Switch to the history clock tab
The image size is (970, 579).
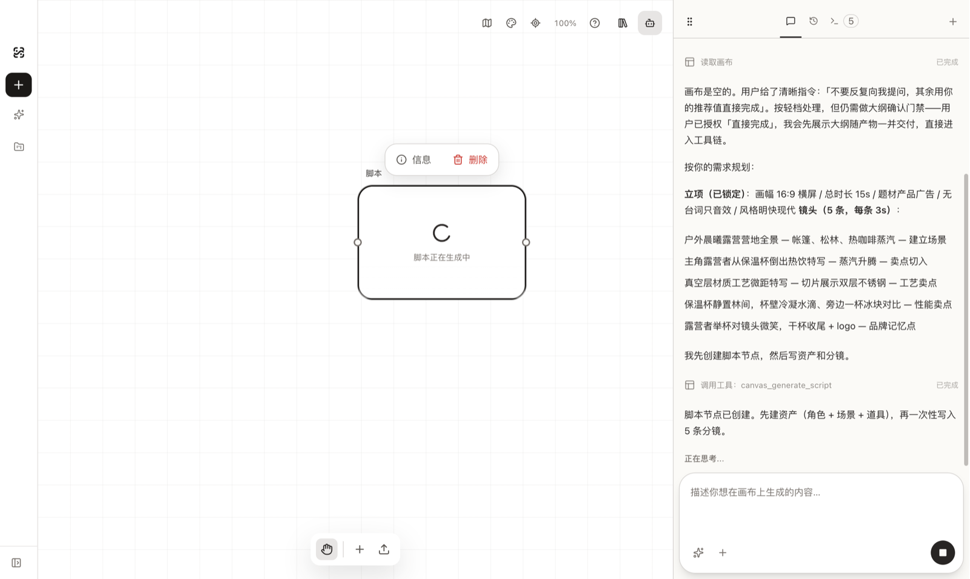point(814,21)
